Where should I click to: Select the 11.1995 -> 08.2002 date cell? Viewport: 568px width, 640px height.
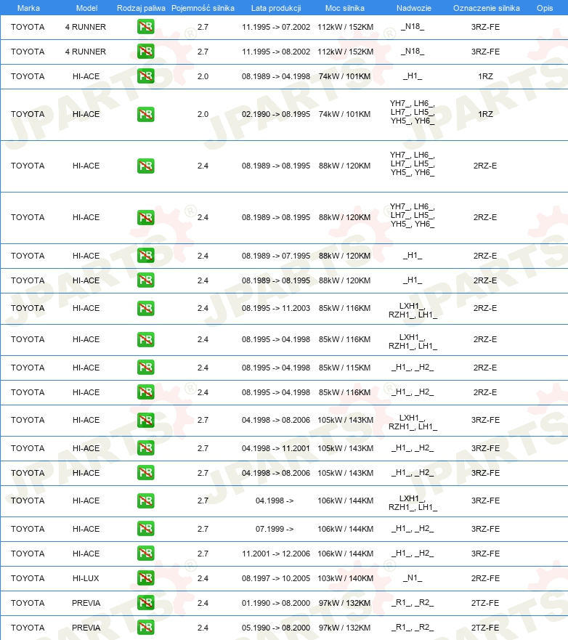click(x=276, y=52)
